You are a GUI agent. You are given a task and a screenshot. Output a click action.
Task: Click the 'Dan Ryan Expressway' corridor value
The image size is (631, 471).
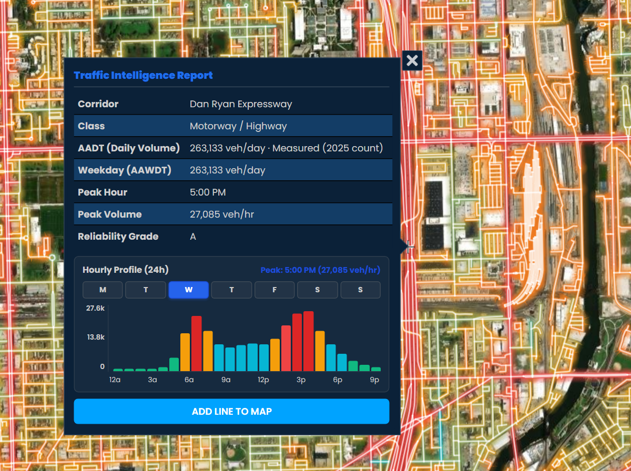point(241,104)
